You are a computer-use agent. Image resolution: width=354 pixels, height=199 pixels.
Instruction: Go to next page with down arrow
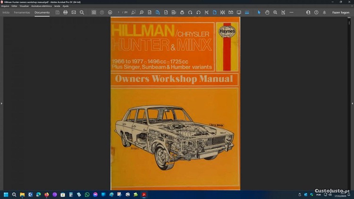tap(110, 12)
